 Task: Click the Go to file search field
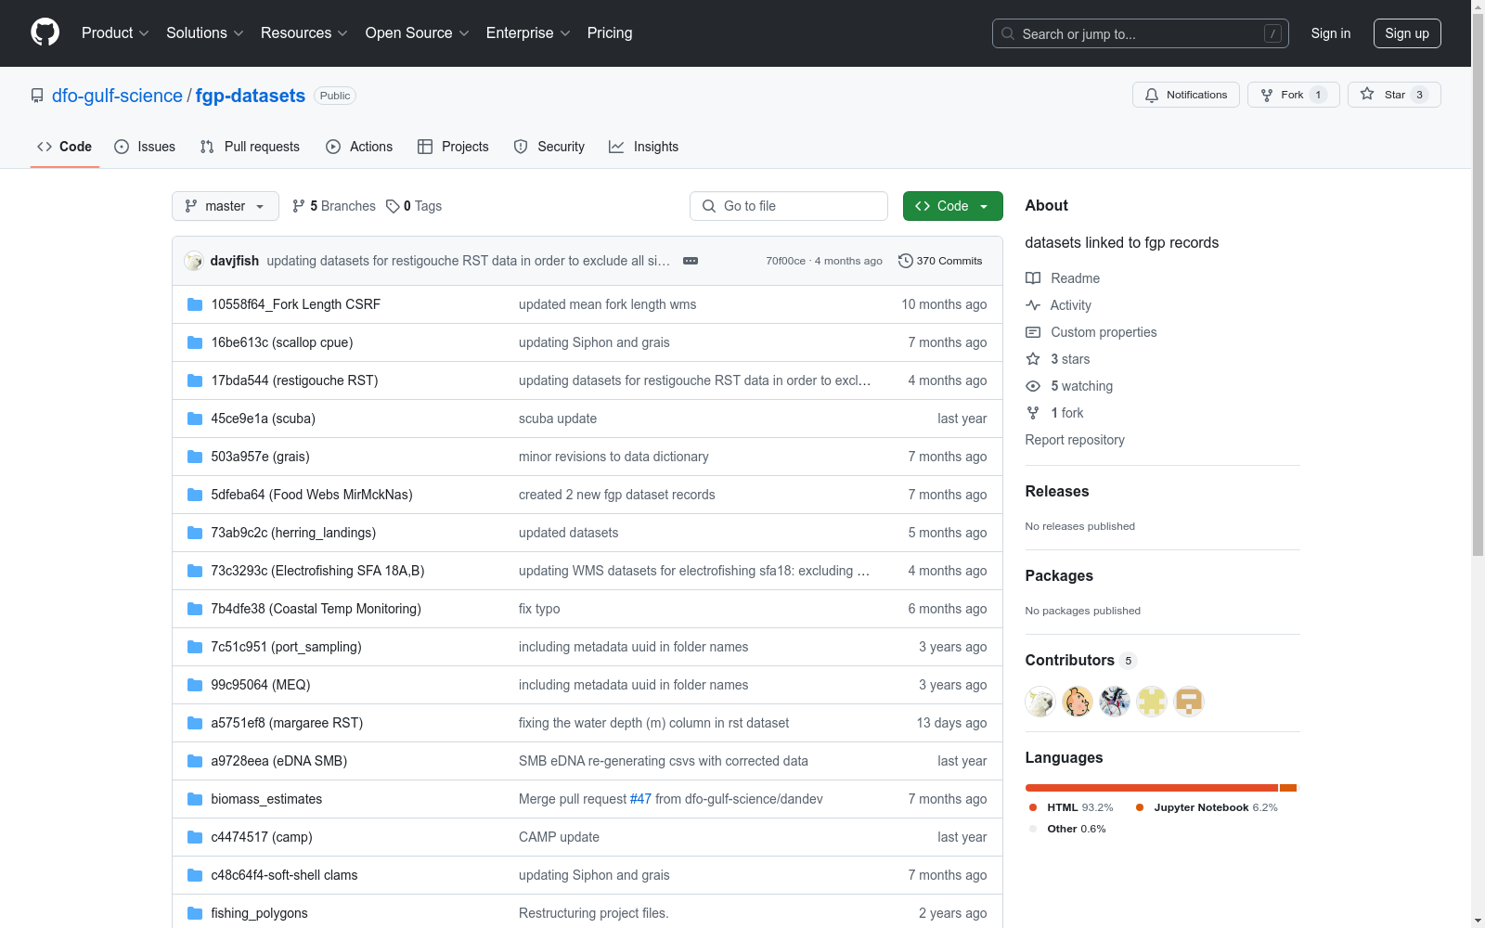[789, 206]
